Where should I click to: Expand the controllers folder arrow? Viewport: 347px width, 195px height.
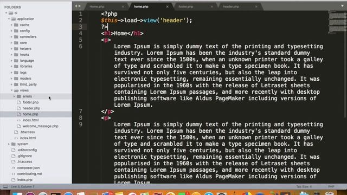point(11,37)
